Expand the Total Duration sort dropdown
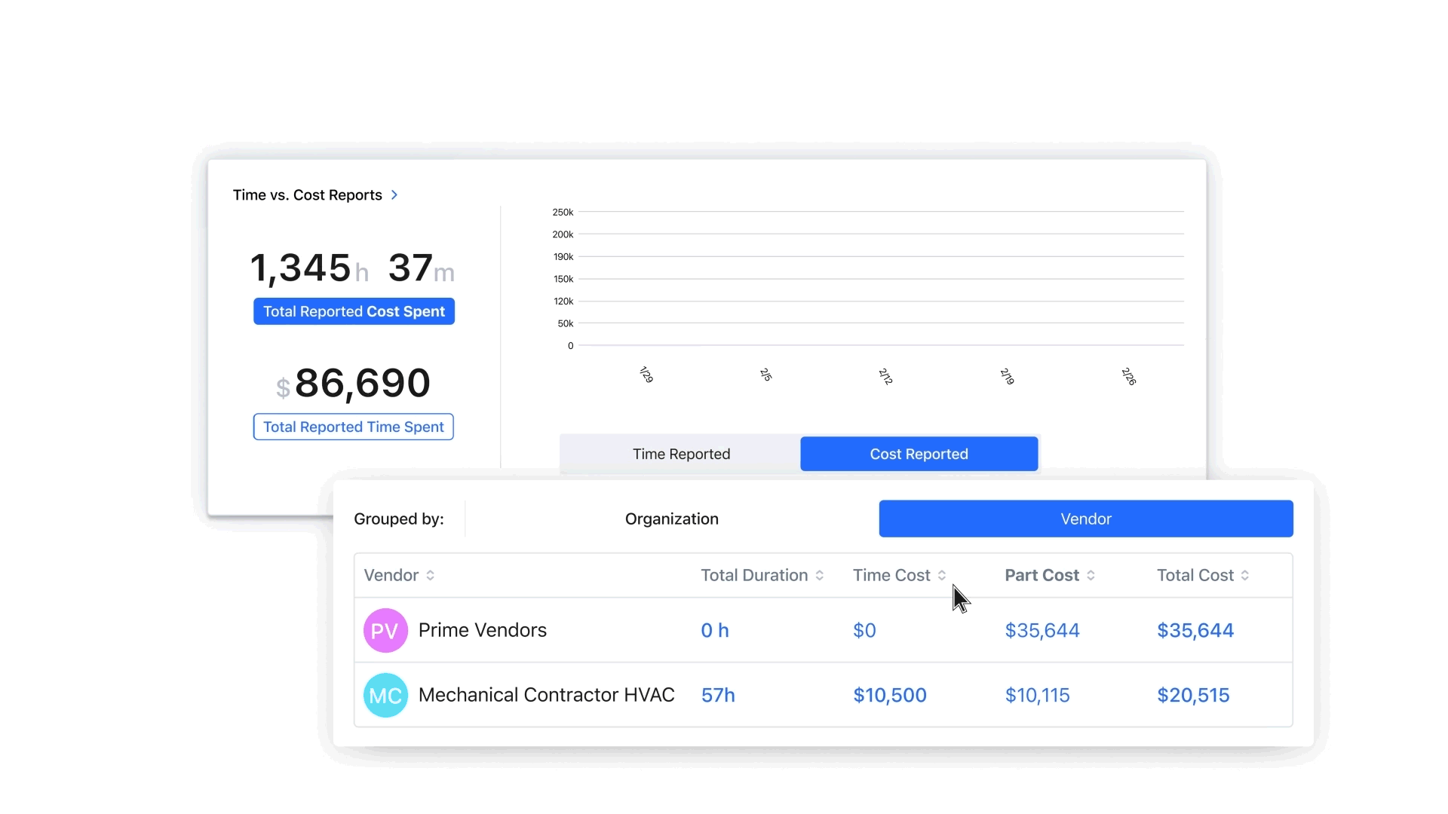The height and width of the screenshot is (814, 1448). tap(818, 574)
